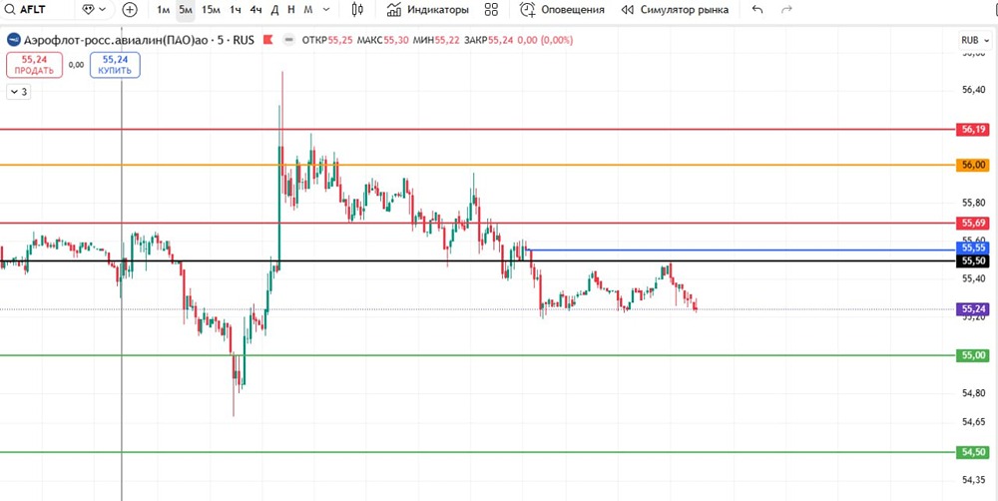Click the green 55,00 price label

(974, 355)
